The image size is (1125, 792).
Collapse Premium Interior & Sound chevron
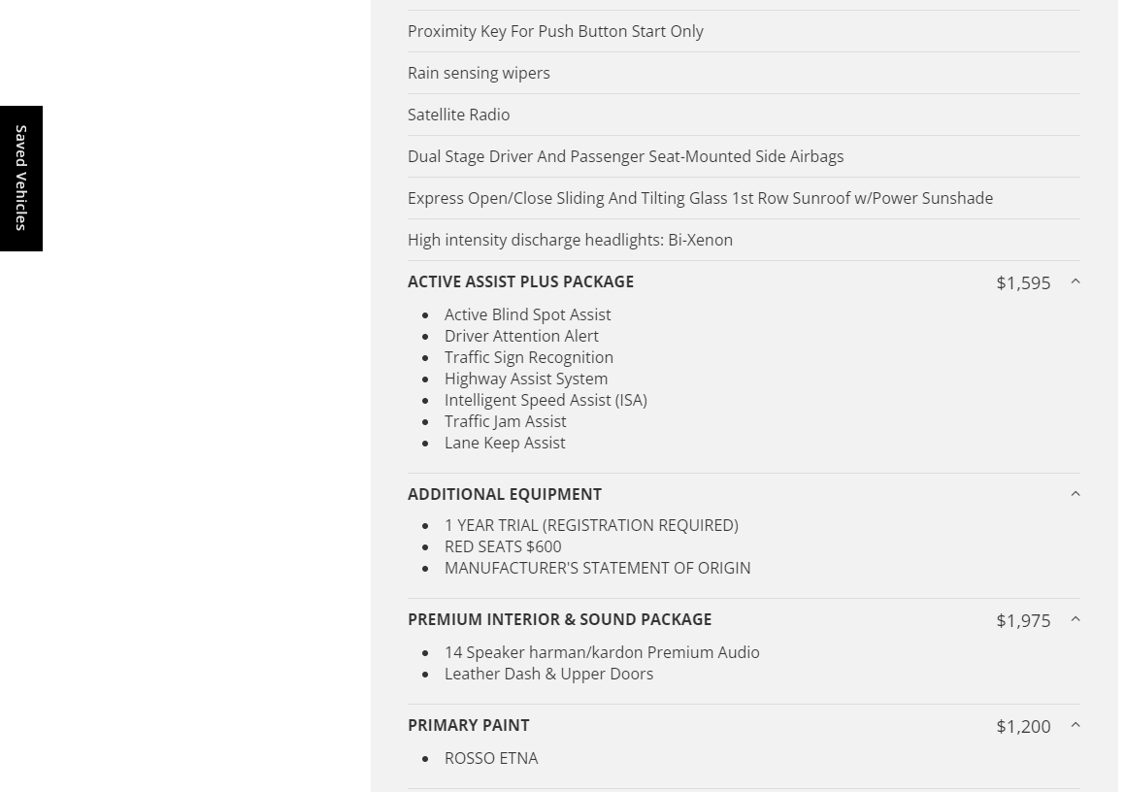pos(1075,619)
